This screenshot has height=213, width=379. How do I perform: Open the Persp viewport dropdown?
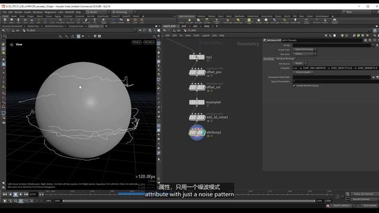137,42
